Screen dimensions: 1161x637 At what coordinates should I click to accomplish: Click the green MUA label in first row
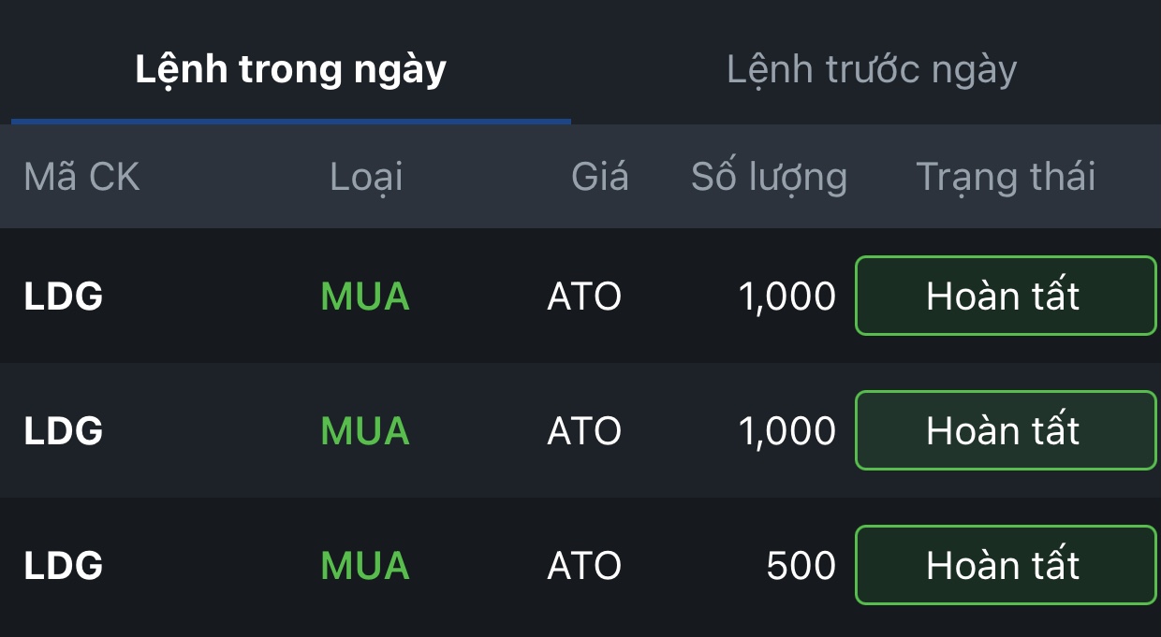[365, 297]
